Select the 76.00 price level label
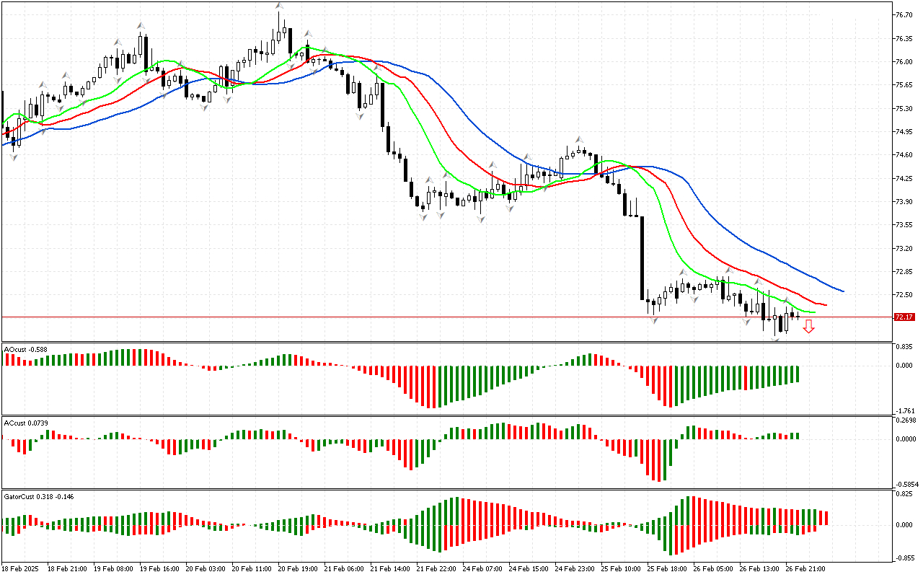923x577 pixels. tap(904, 61)
